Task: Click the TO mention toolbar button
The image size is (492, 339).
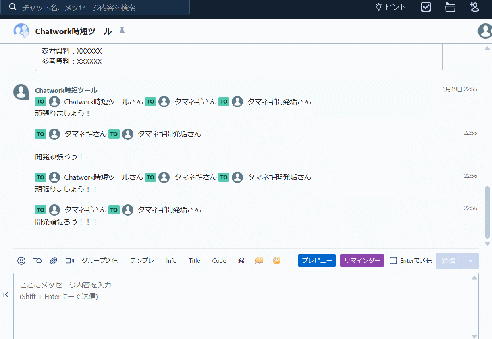Action: (x=37, y=261)
